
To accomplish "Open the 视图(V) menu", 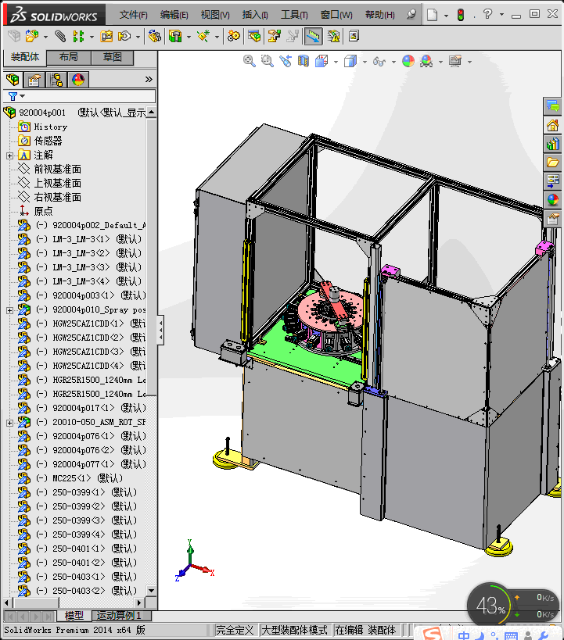I will point(215,15).
